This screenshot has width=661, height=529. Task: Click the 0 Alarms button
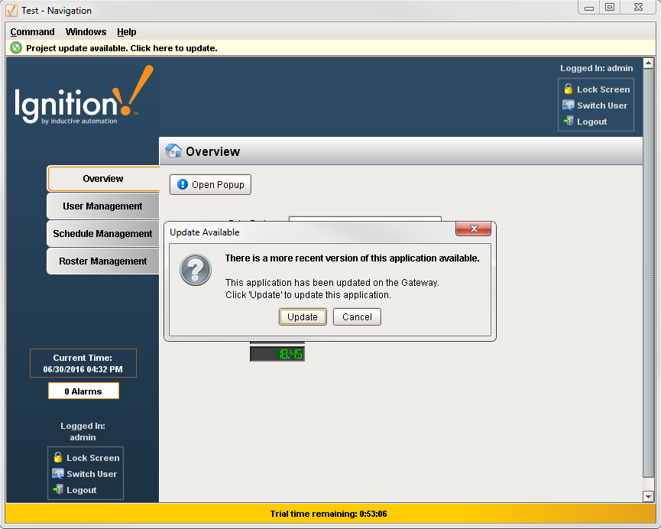click(x=83, y=391)
